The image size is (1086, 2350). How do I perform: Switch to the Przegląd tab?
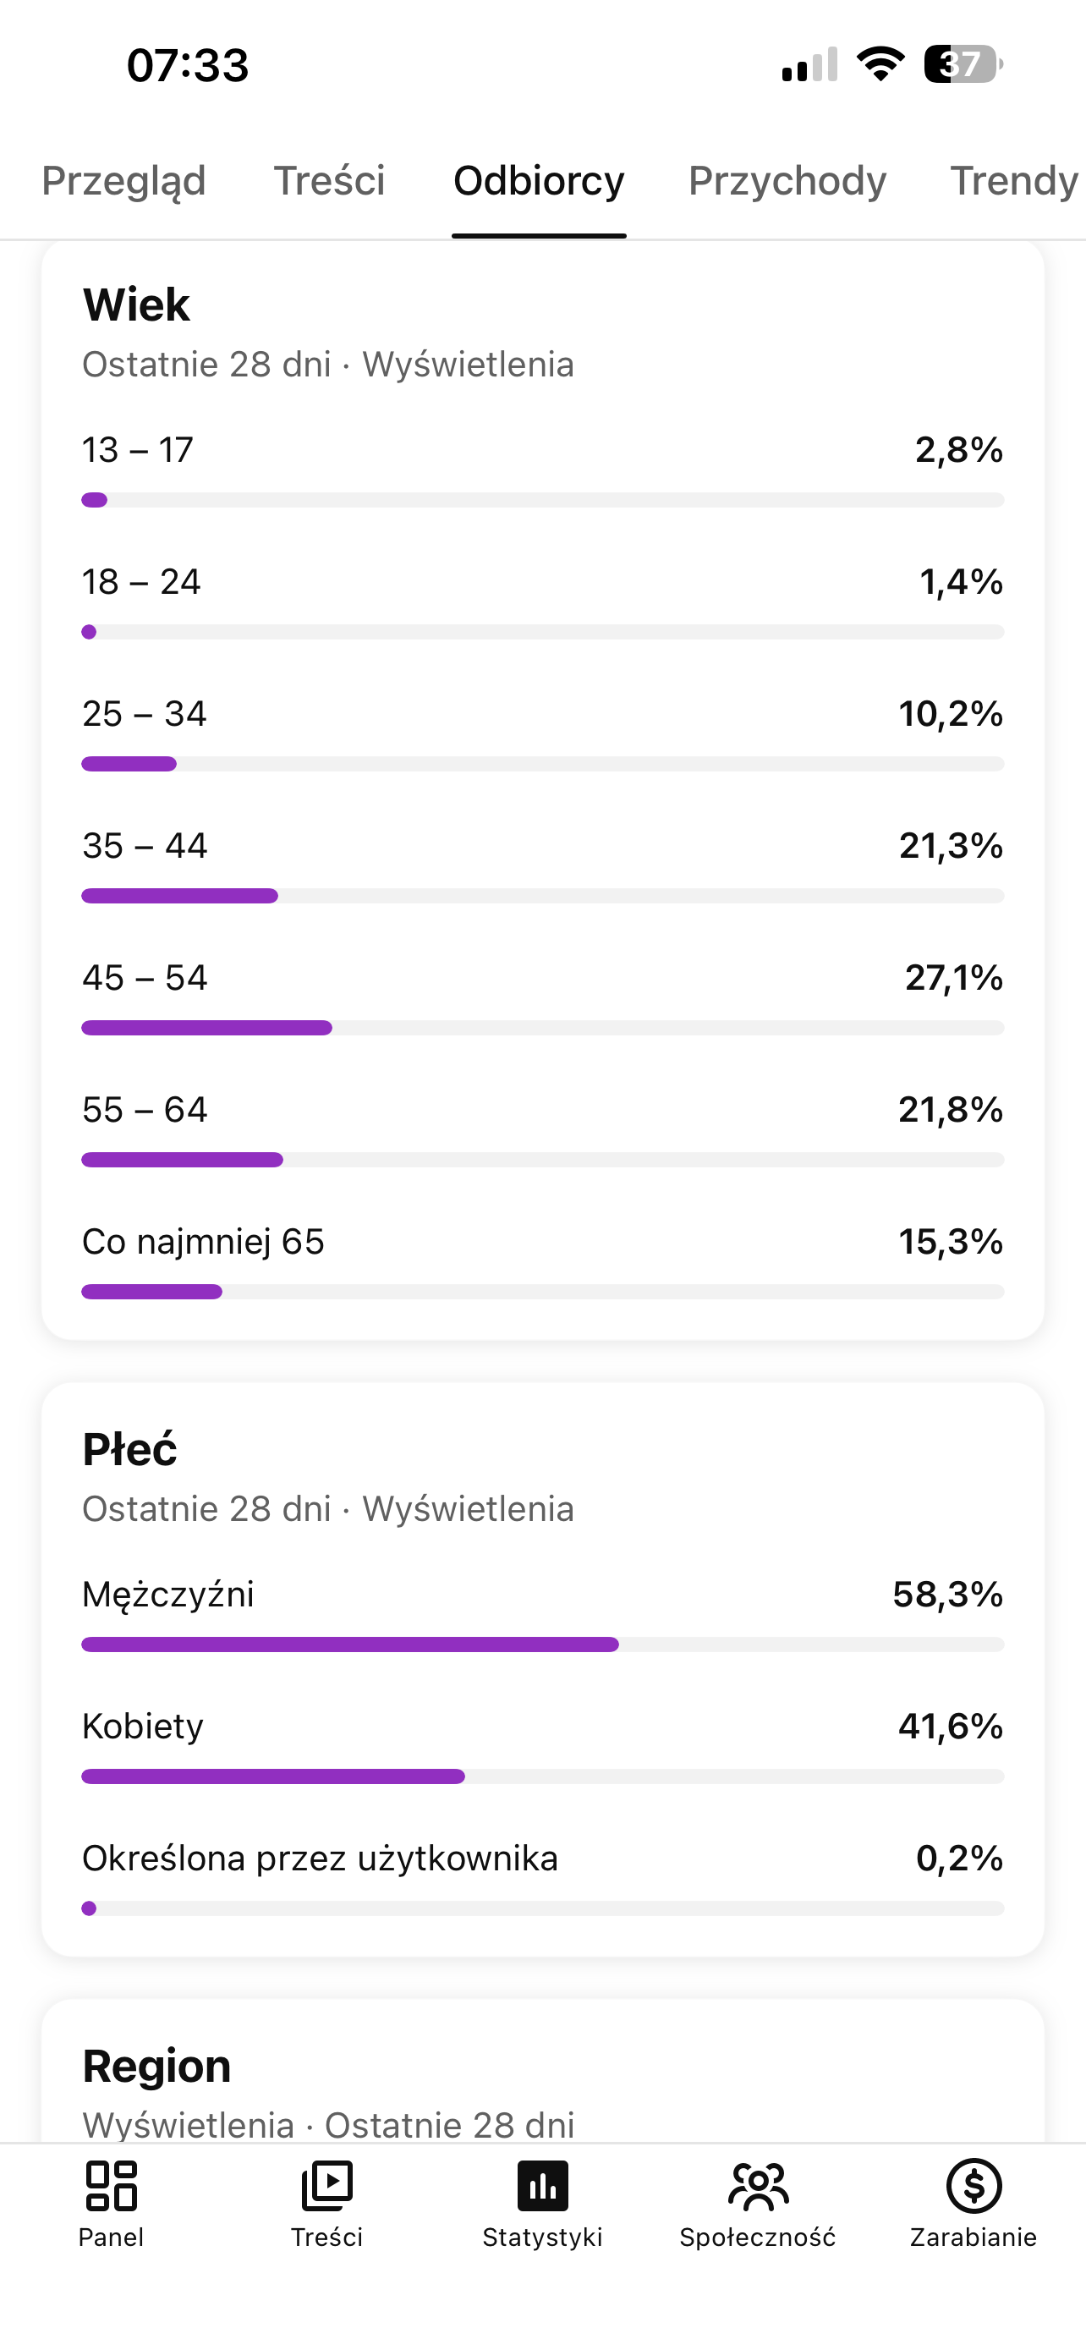click(x=124, y=179)
